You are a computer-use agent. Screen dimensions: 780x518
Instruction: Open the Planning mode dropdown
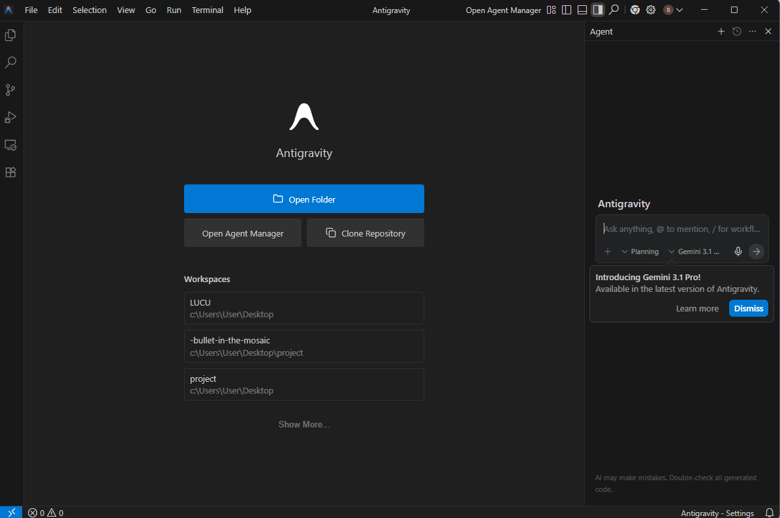point(640,252)
